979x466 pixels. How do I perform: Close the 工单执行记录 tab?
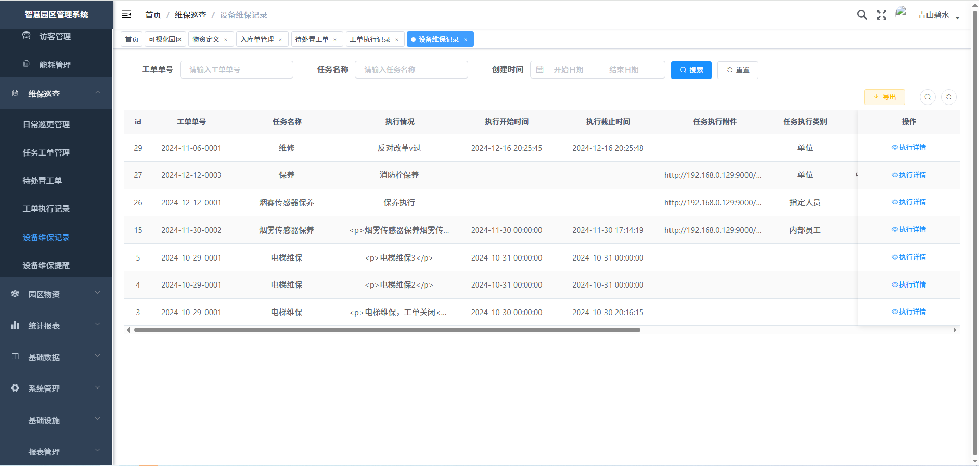(397, 40)
